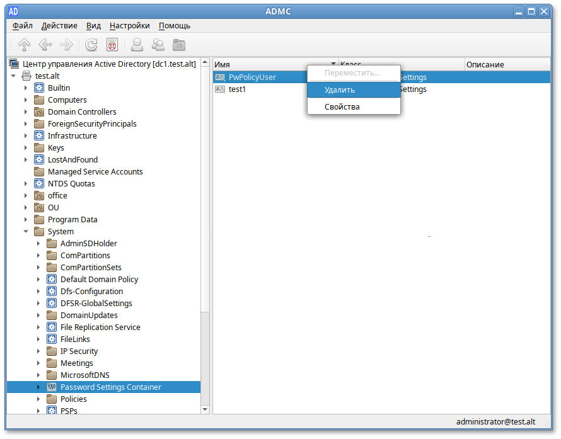Sort by the 'Описание' column header

[x=485, y=65]
